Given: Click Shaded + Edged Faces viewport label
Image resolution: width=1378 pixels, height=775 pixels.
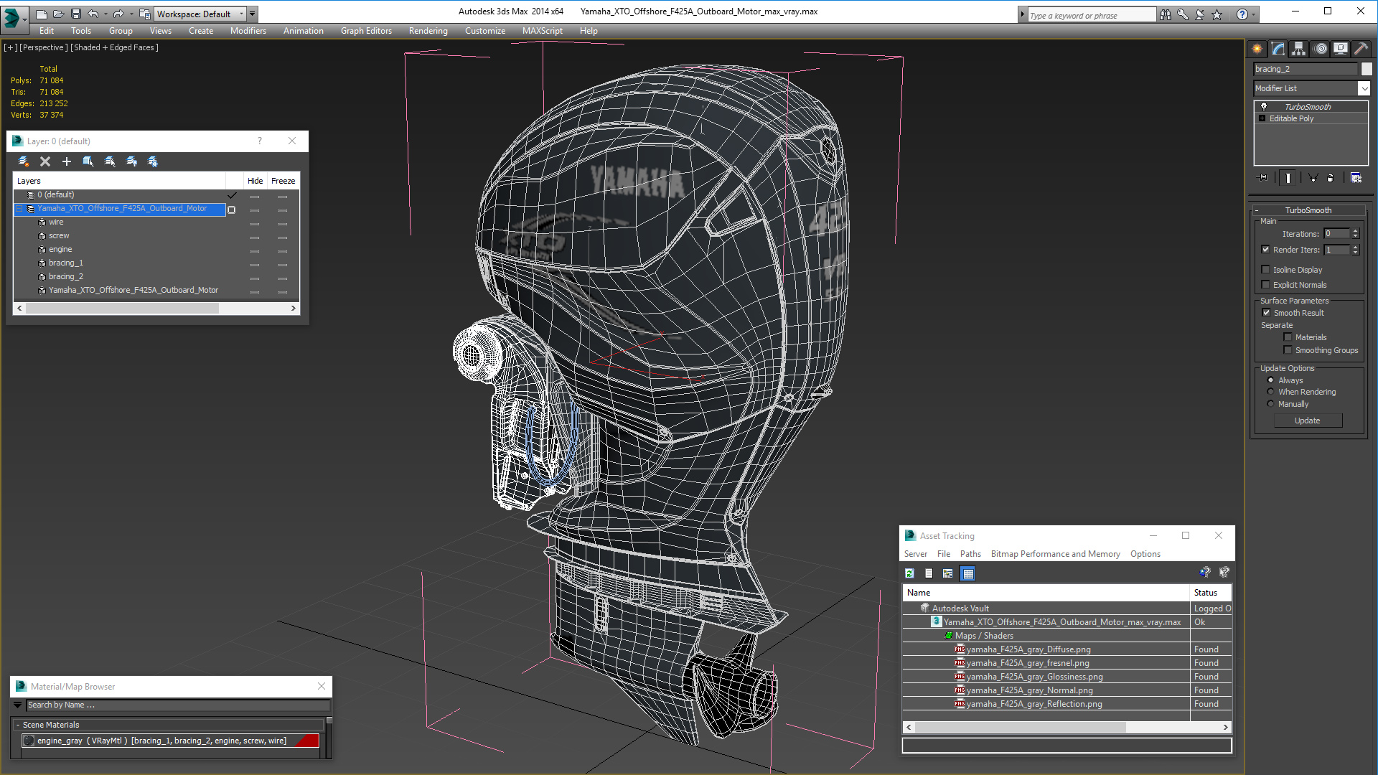Looking at the screenshot, I should point(115,47).
